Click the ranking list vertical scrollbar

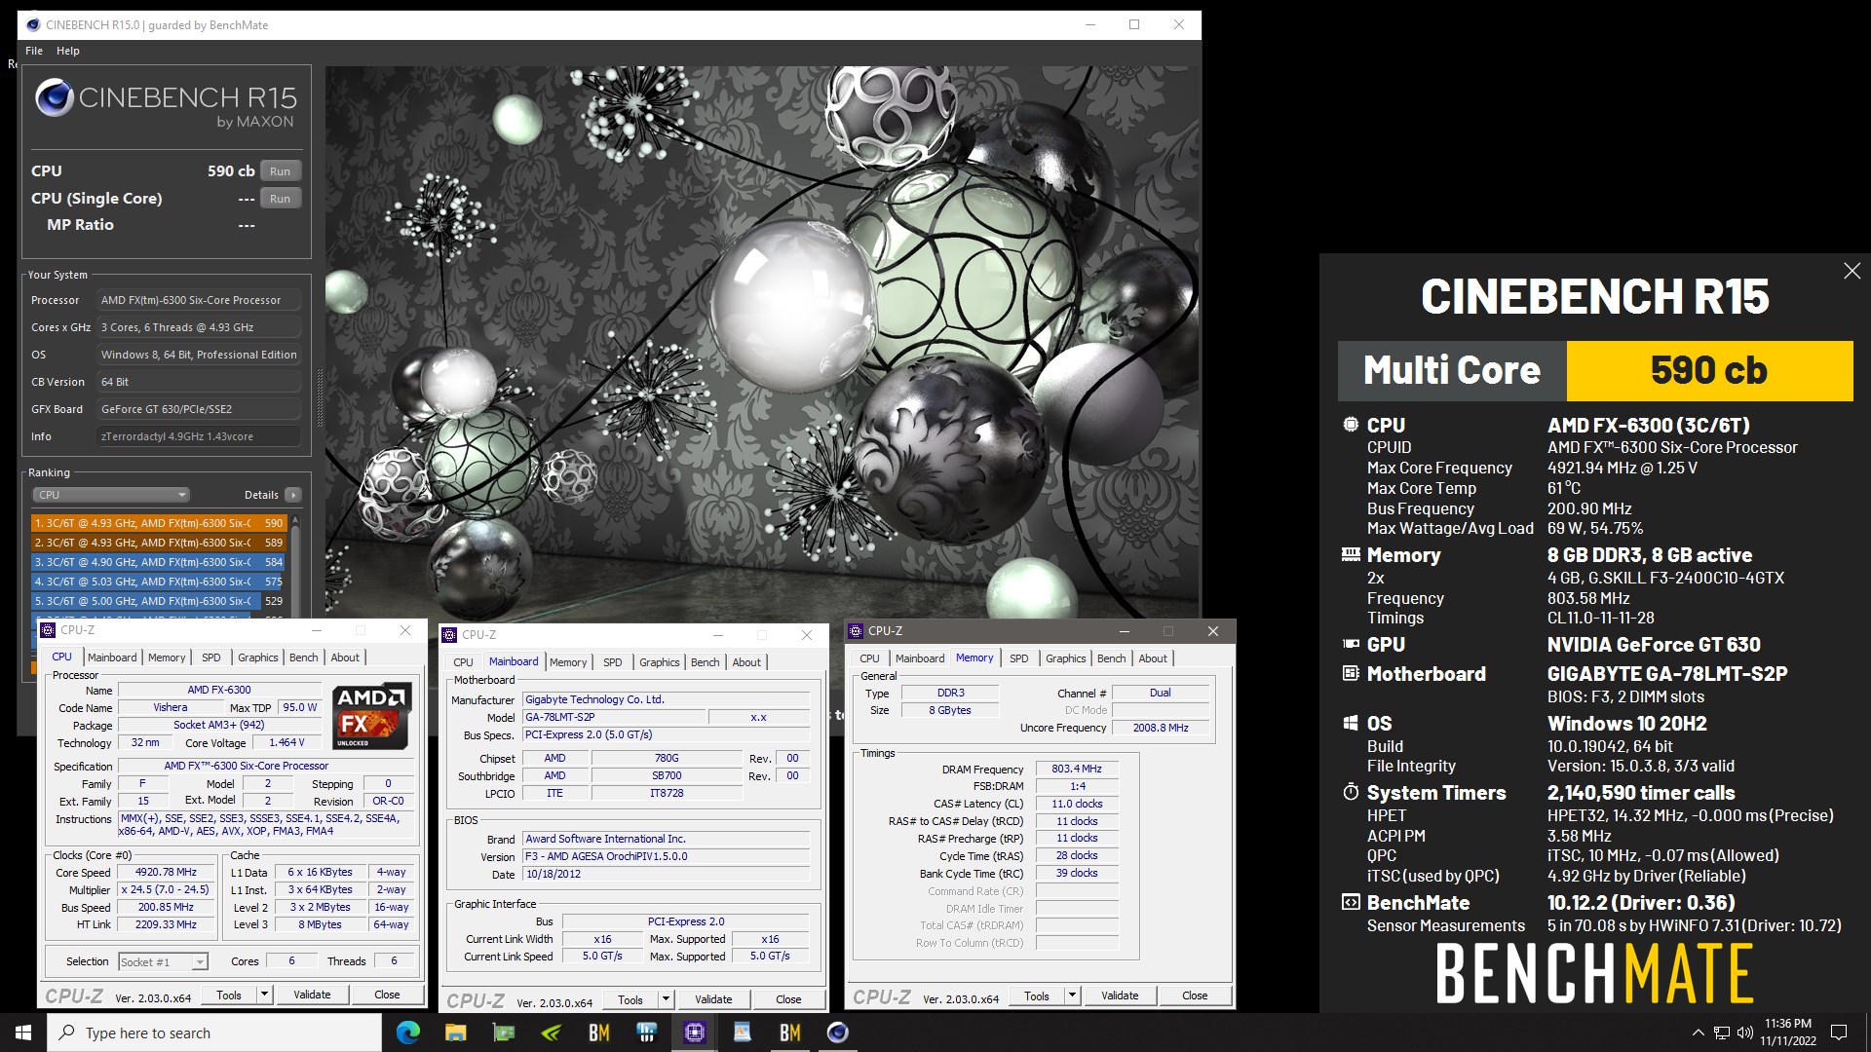(295, 567)
